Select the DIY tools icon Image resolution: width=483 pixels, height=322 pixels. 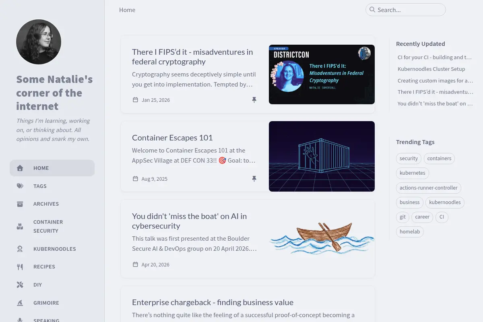point(20,285)
